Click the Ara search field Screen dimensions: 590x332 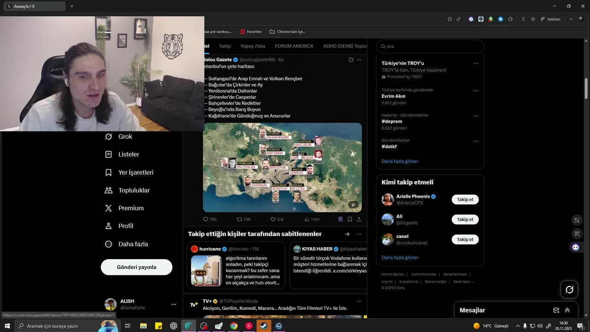430,46
